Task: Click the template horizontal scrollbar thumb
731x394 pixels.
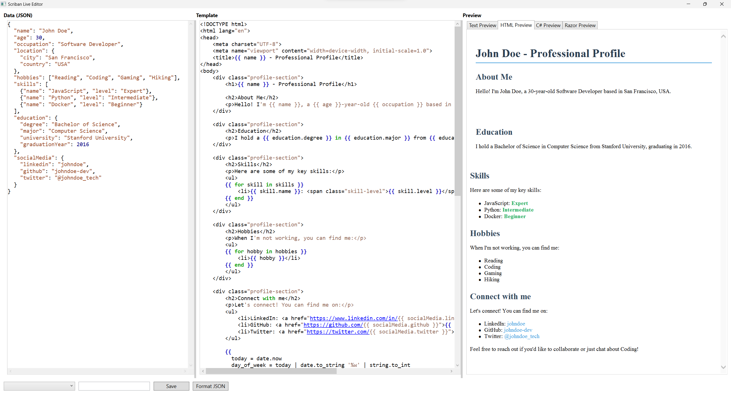Action: tap(271, 371)
